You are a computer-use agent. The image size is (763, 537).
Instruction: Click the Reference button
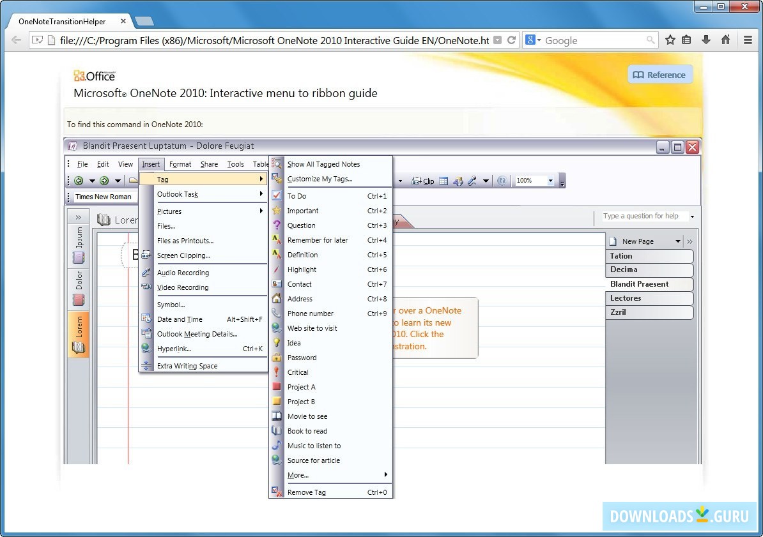(x=659, y=74)
